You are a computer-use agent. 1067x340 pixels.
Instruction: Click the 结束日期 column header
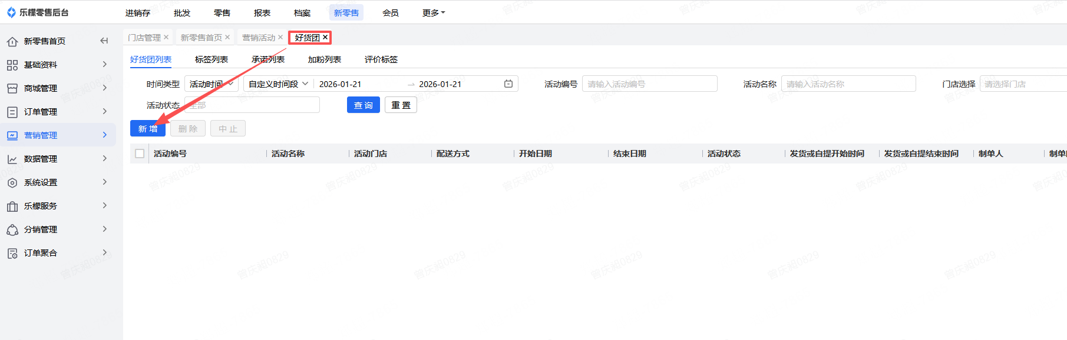tap(630, 154)
